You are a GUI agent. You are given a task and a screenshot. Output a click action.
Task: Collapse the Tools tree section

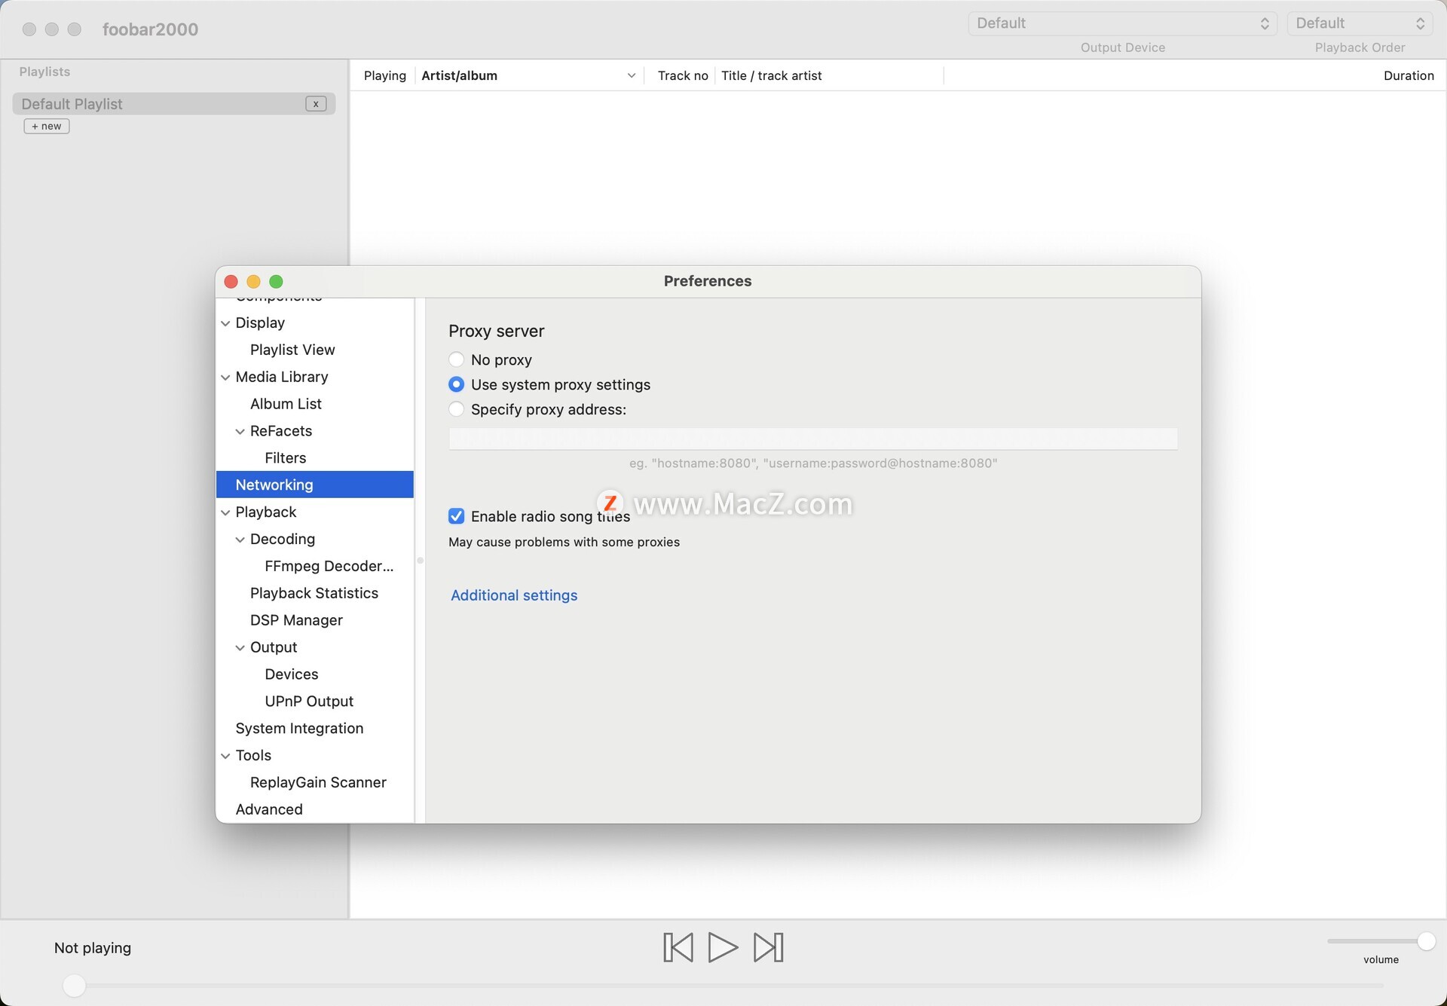(225, 756)
